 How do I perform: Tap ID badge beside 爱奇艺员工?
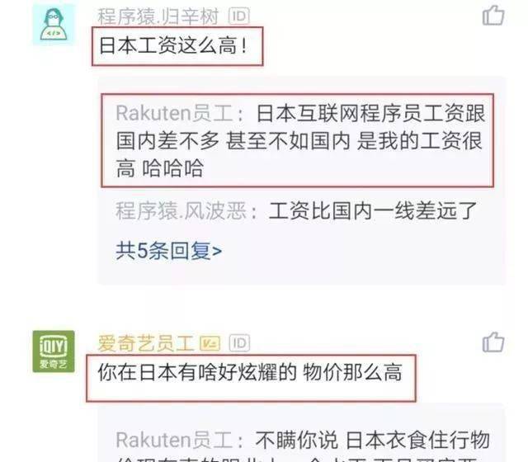tap(239, 343)
